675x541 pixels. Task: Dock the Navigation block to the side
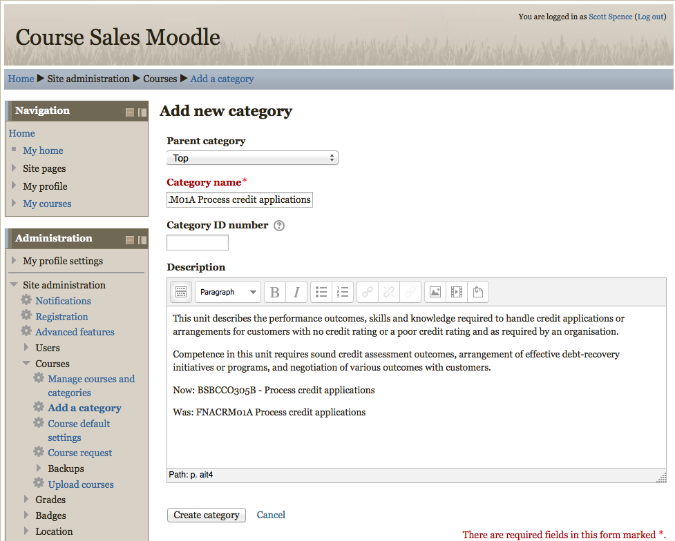point(142,112)
